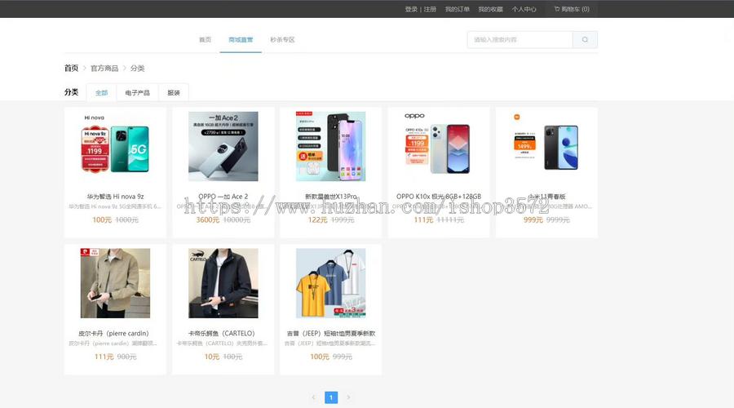
Task: Switch to the 秒杀专区 tab
Action: pyautogui.click(x=282, y=40)
